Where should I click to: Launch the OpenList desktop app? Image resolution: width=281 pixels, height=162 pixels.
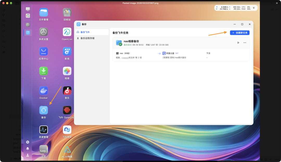pyautogui.click(x=67, y=32)
